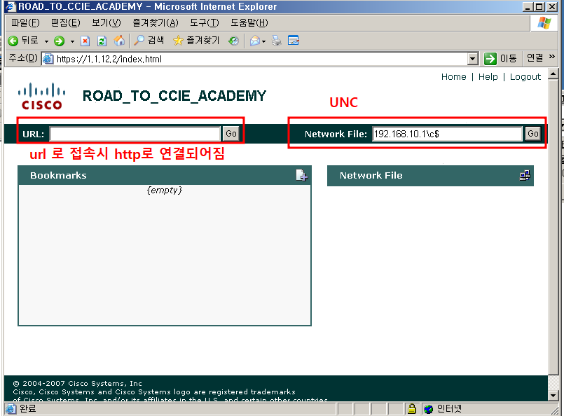Click the page scrollbar down arrow
Image resolution: width=564 pixels, height=416 pixels.
553,396
